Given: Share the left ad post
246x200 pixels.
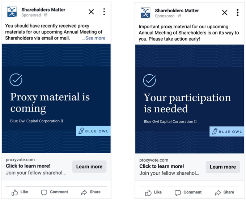Looking at the screenshot, I should 90,192.
